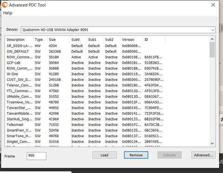Click the list scroll down arrow
Screen dimensions: 223x173
(x=212, y=143)
